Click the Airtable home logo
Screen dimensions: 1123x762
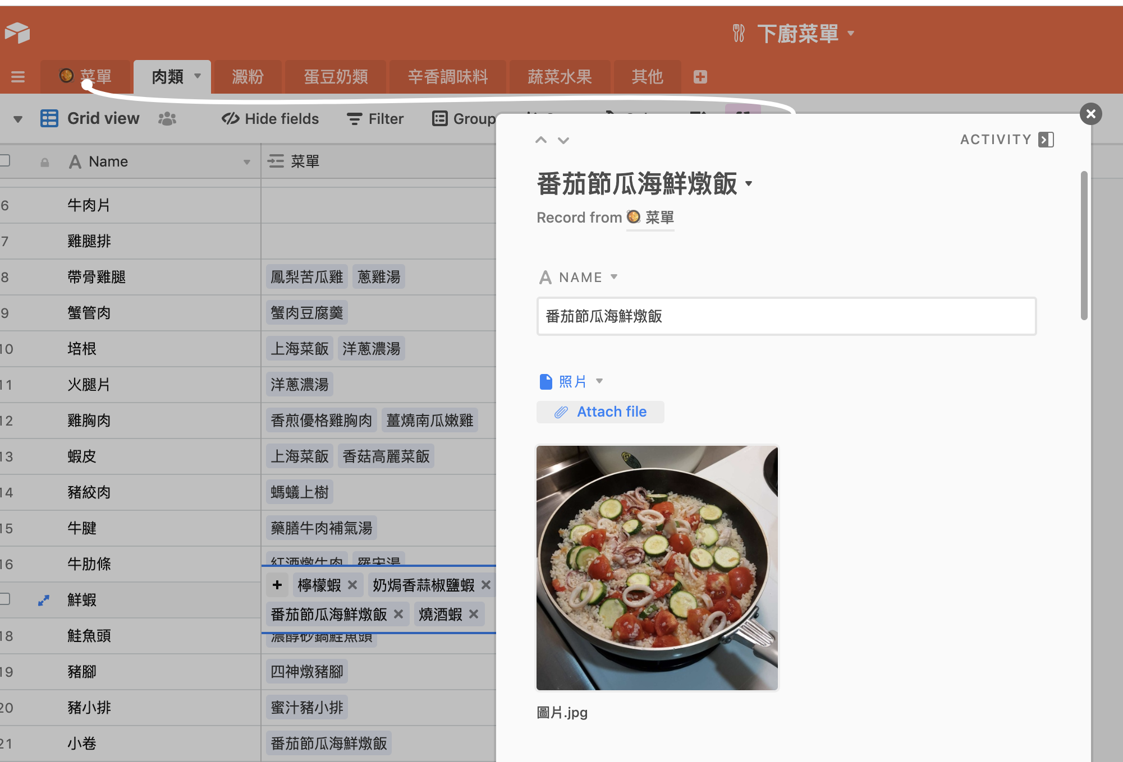point(17,33)
